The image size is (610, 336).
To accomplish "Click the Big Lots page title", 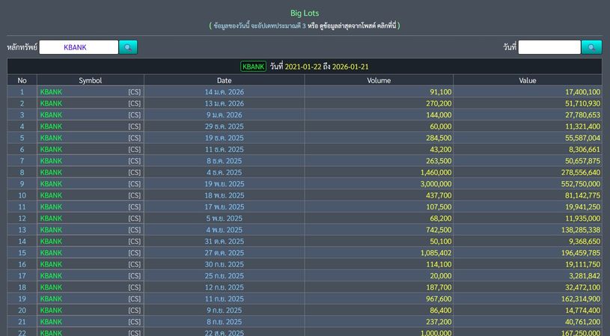I will [x=305, y=13].
